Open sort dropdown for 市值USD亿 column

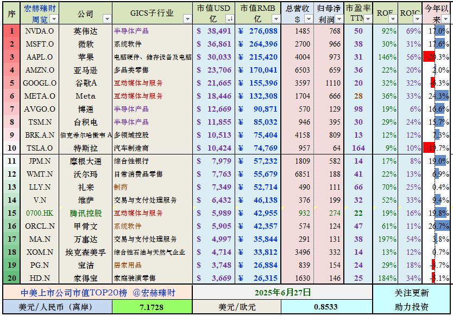point(230,19)
